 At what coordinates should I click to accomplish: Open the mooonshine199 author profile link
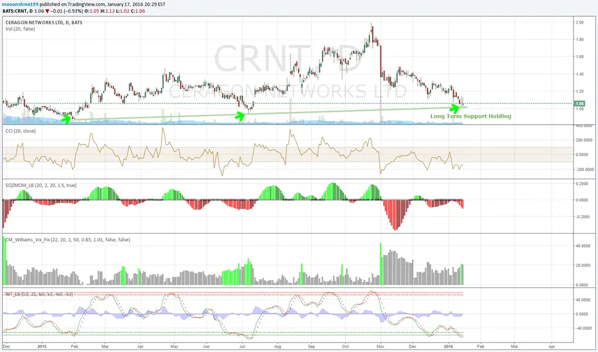tap(21, 4)
